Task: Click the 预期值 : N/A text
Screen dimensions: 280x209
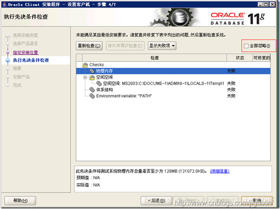Action: click(88, 178)
